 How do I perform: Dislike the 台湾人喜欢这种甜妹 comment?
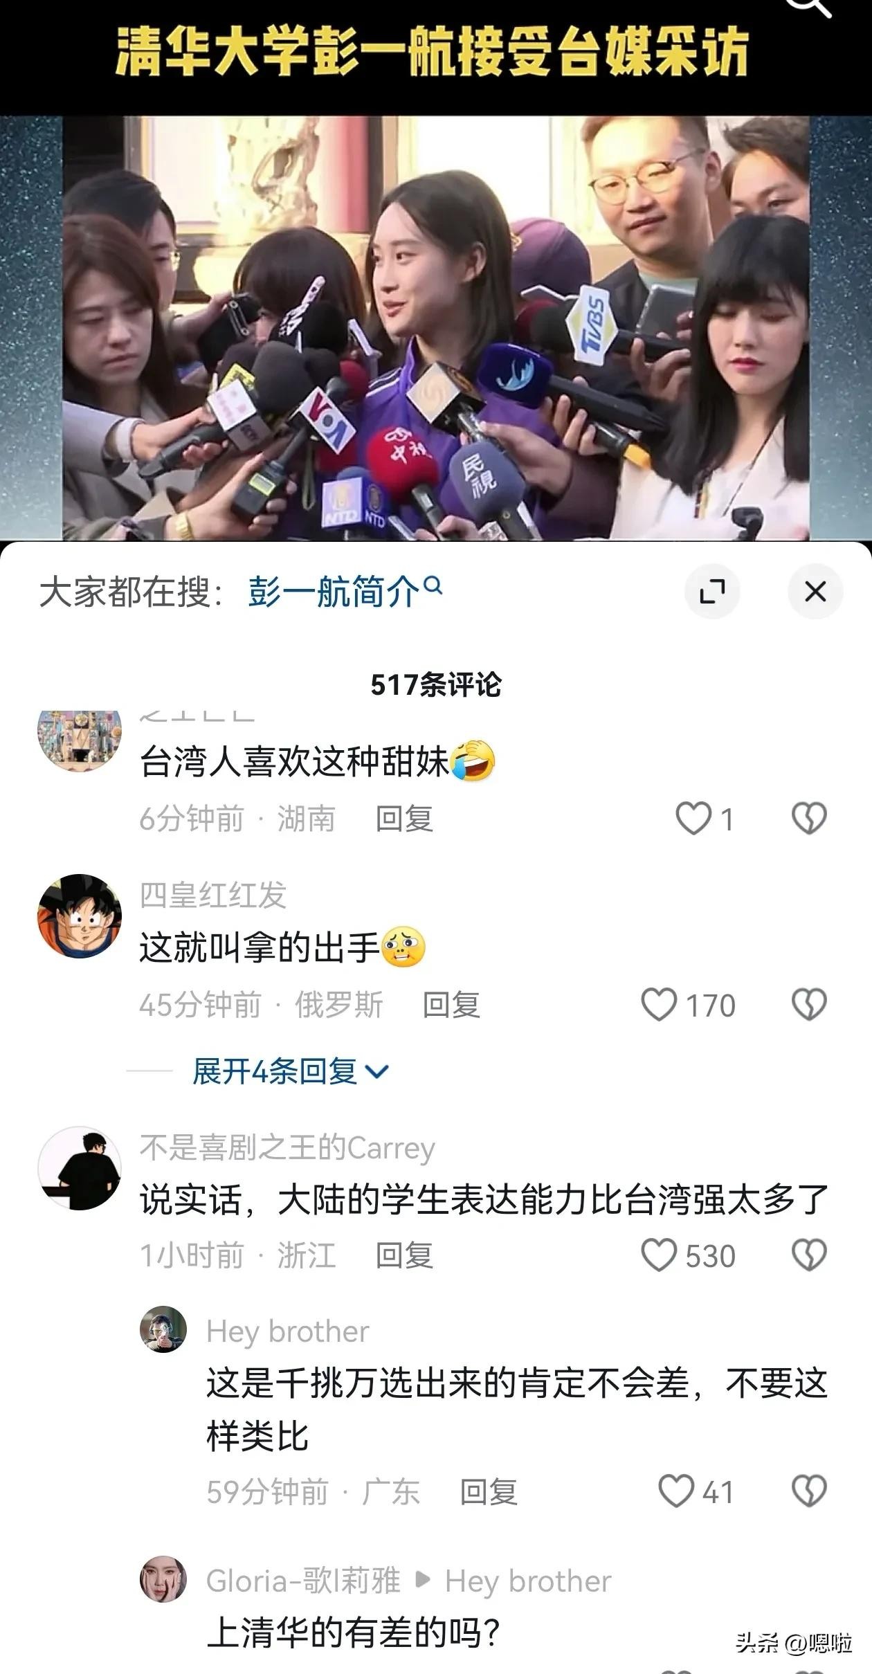click(809, 819)
